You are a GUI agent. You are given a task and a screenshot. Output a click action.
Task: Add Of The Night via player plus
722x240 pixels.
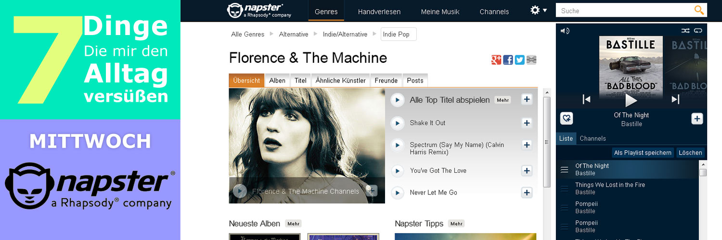697,119
